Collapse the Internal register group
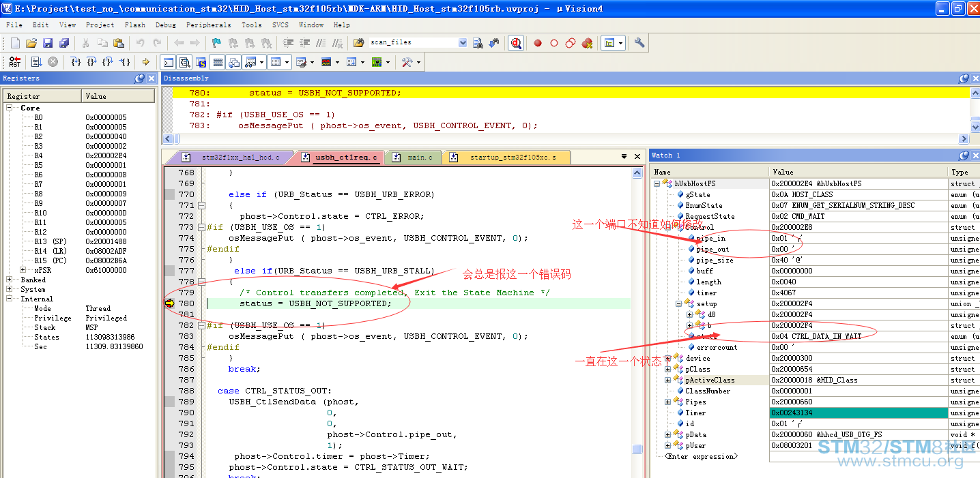 10,299
